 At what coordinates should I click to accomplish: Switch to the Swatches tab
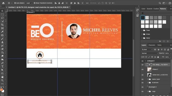(x=149, y=9)
